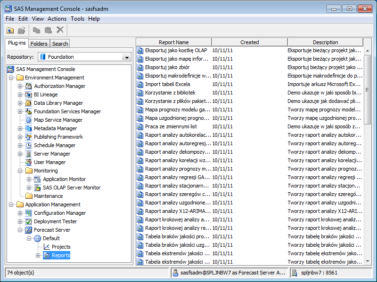Open the View menu

click(38, 19)
